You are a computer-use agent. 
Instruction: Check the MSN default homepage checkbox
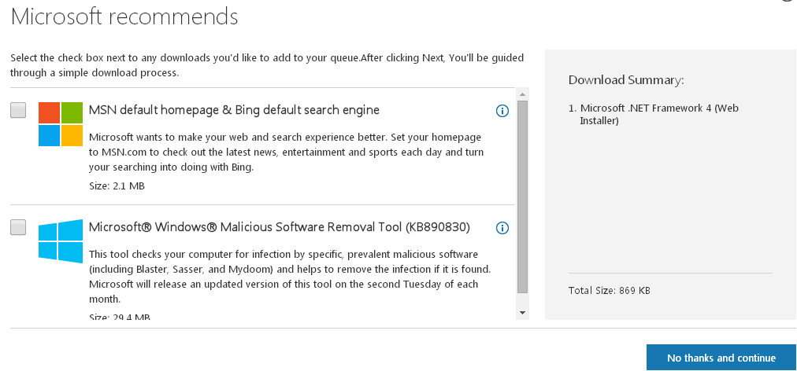[x=18, y=110]
